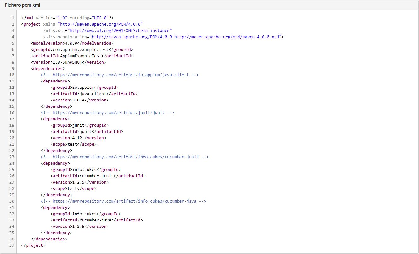
Task: Click artifactId java-client
Action: 94,94
